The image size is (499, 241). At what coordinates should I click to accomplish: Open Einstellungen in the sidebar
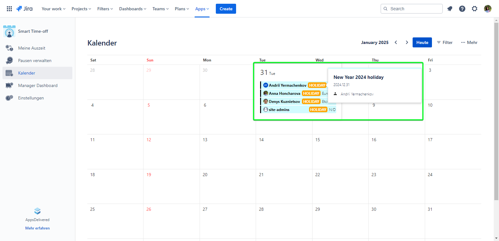(31, 98)
